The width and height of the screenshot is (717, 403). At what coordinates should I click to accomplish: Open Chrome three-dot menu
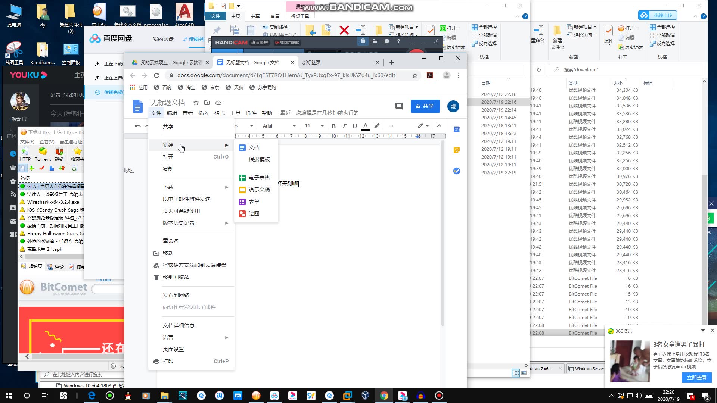[x=459, y=75]
